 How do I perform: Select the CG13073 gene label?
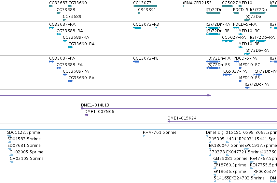click(x=142, y=3)
